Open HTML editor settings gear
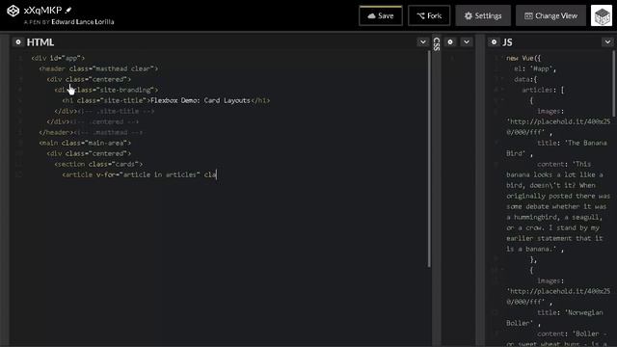This screenshot has width=617, height=347. point(18,42)
